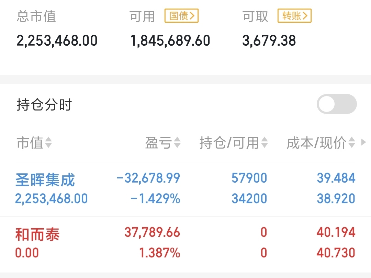Sort holdings by 市值 column
371x278 pixels.
pos(34,142)
